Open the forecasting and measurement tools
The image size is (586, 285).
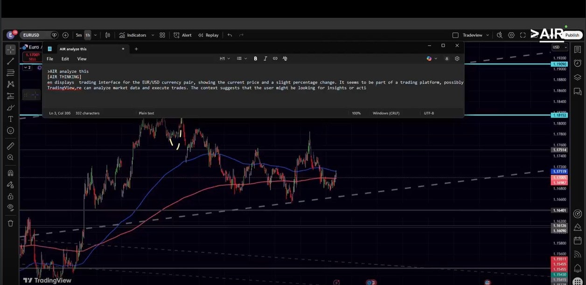click(10, 96)
